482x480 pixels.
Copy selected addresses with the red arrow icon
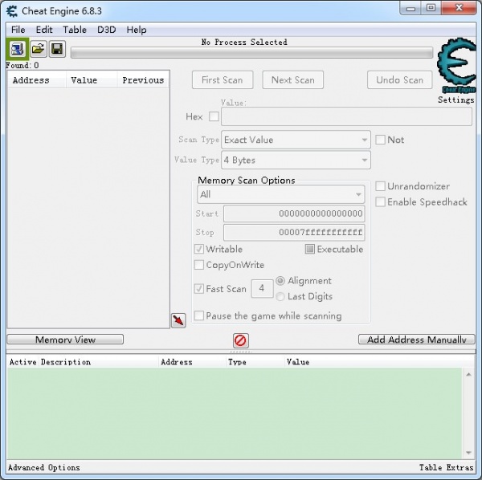[x=178, y=320]
